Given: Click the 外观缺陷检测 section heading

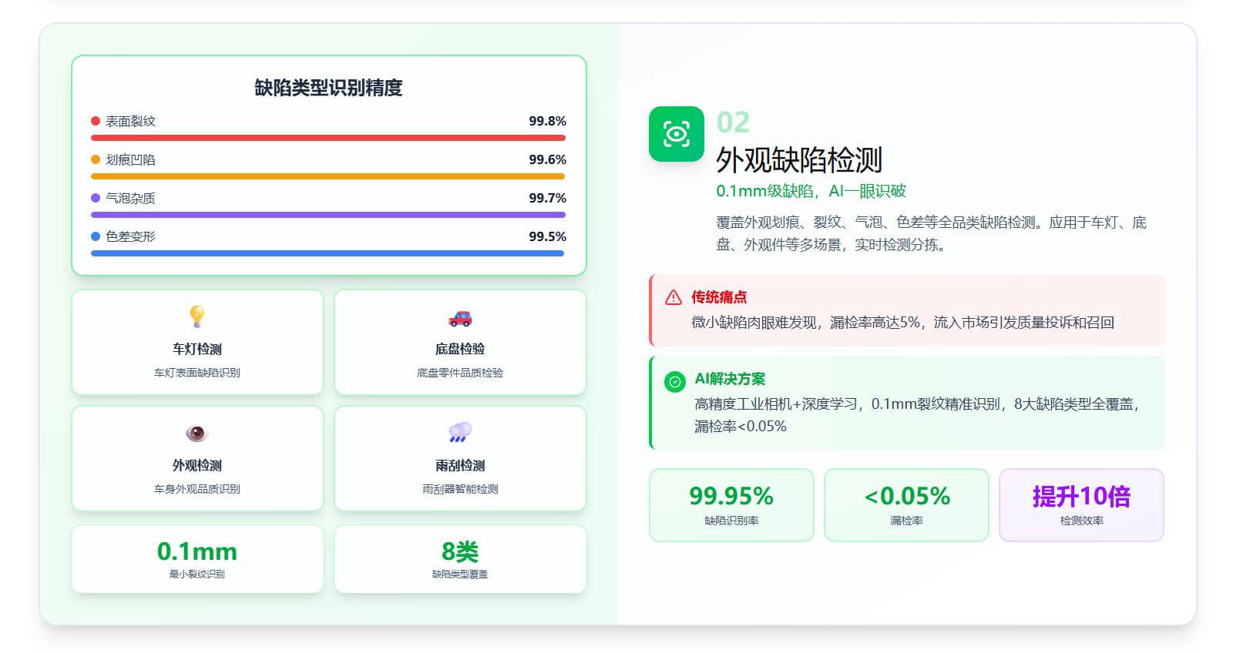Looking at the screenshot, I should coord(798,160).
